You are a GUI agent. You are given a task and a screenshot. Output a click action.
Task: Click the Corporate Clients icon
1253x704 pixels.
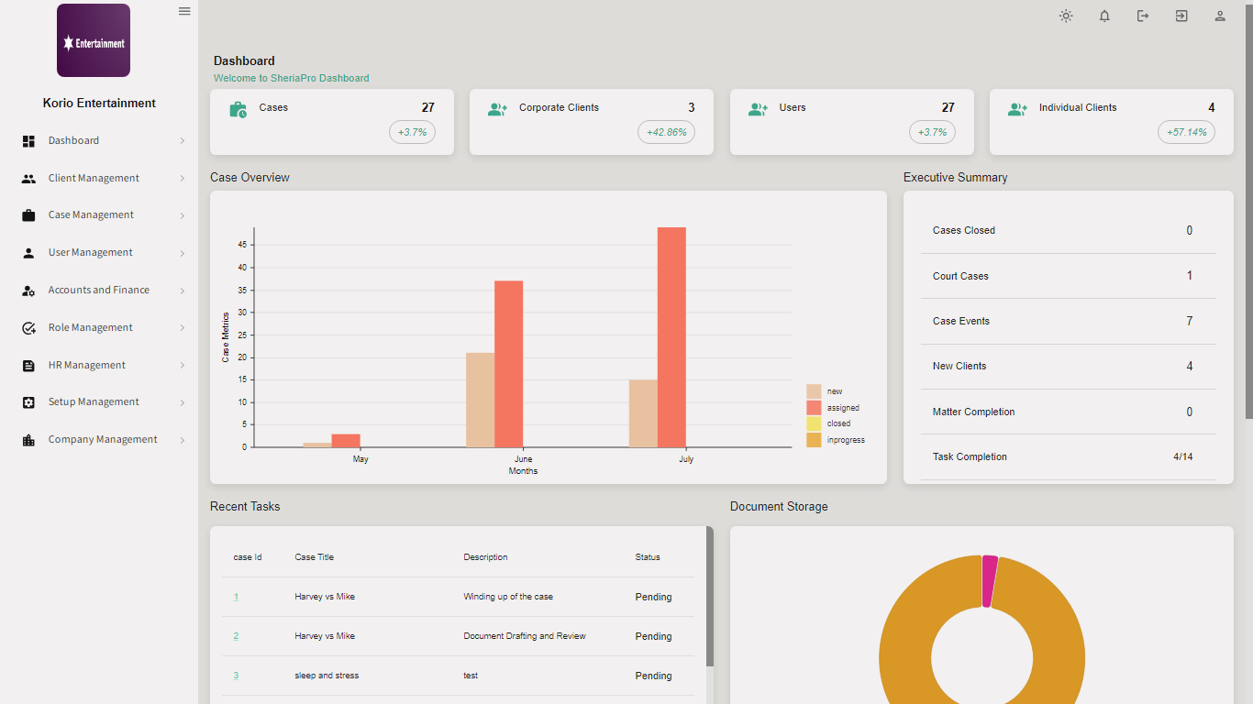[x=497, y=110]
